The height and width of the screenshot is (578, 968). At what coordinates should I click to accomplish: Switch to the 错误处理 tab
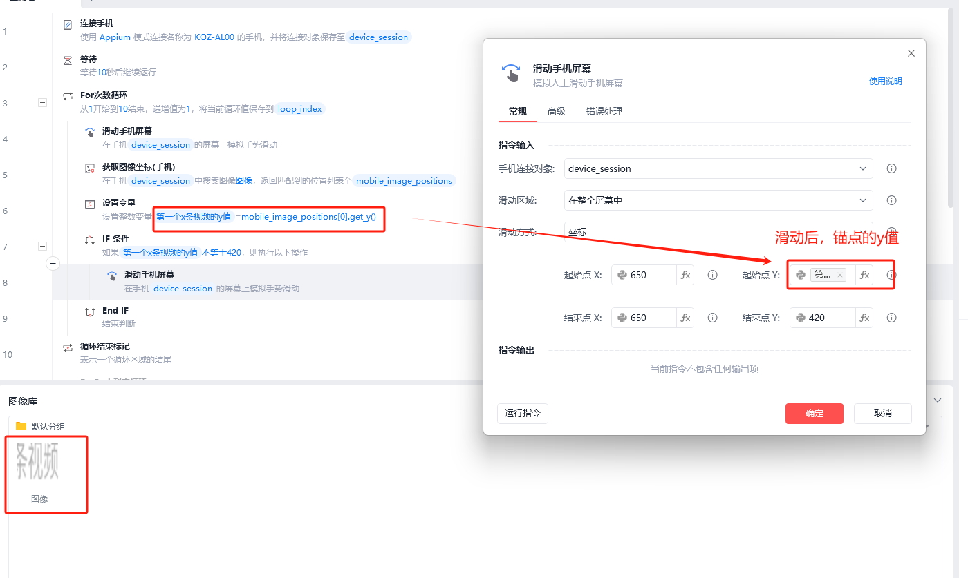(604, 111)
